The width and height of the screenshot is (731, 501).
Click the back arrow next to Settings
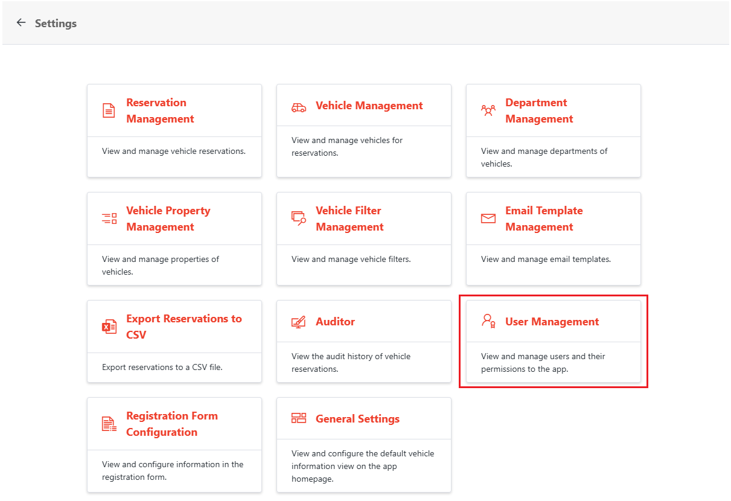click(21, 22)
